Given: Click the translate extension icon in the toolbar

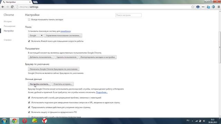Looking at the screenshot, I should pyautogui.click(x=208, y=7).
